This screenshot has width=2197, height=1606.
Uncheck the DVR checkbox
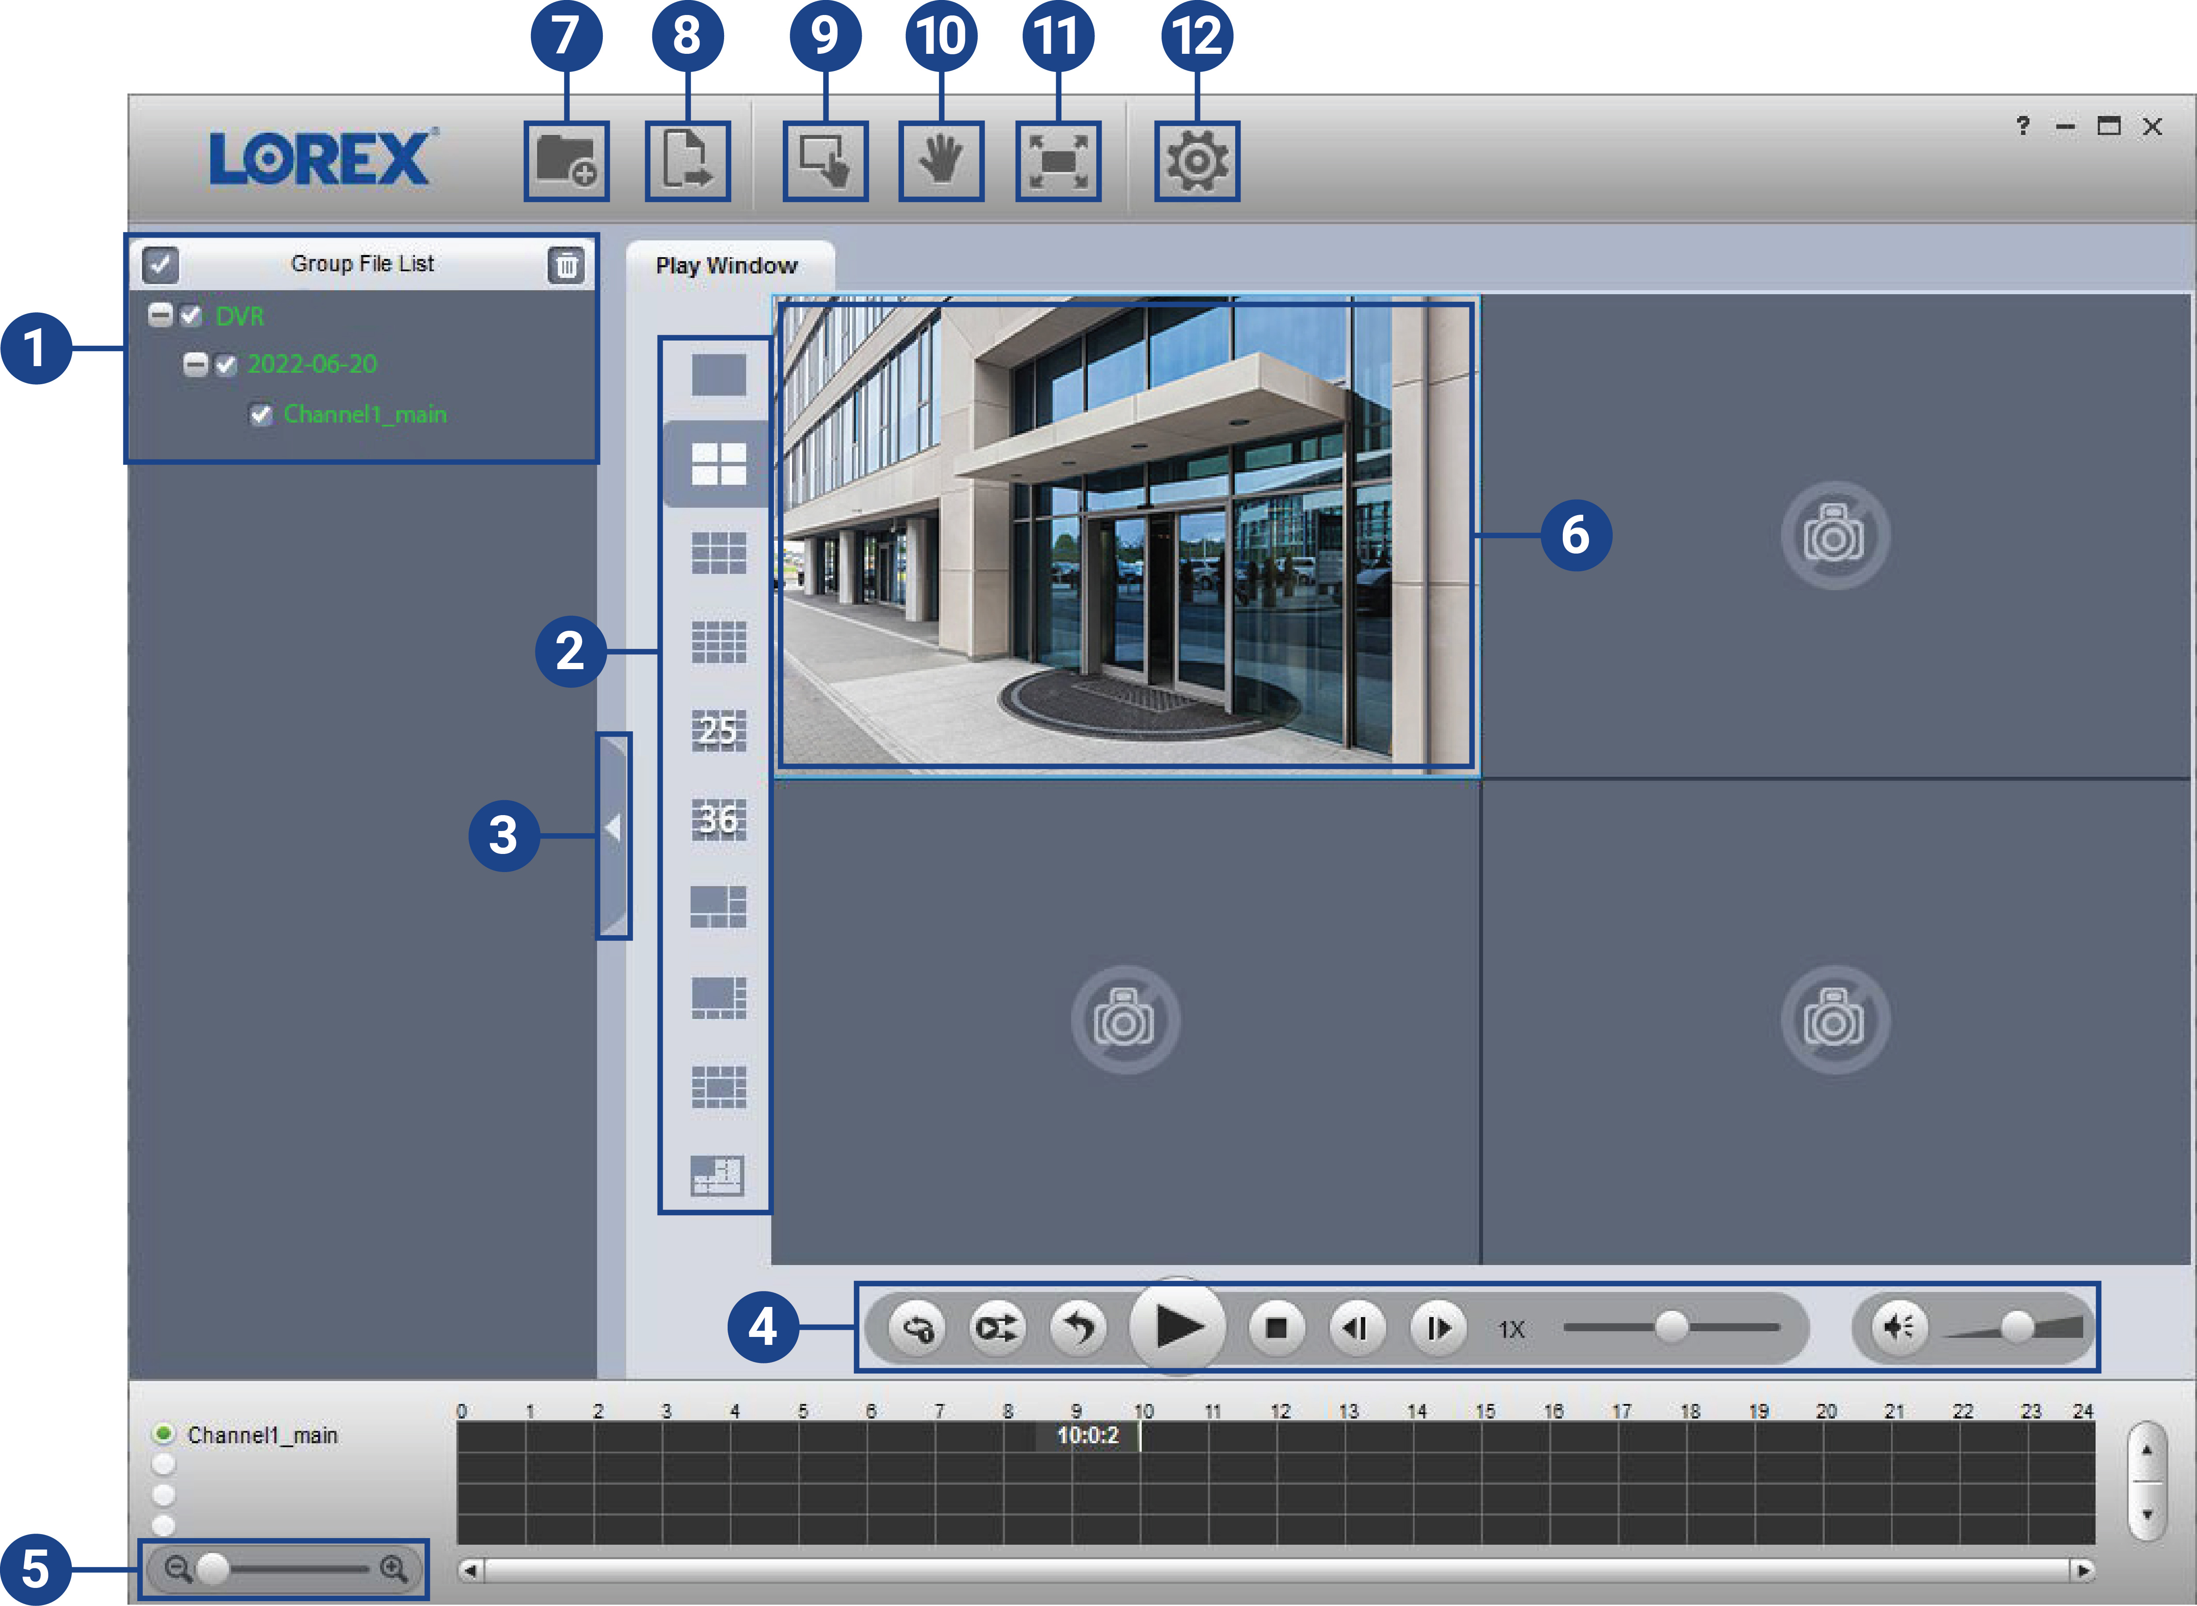click(x=191, y=316)
